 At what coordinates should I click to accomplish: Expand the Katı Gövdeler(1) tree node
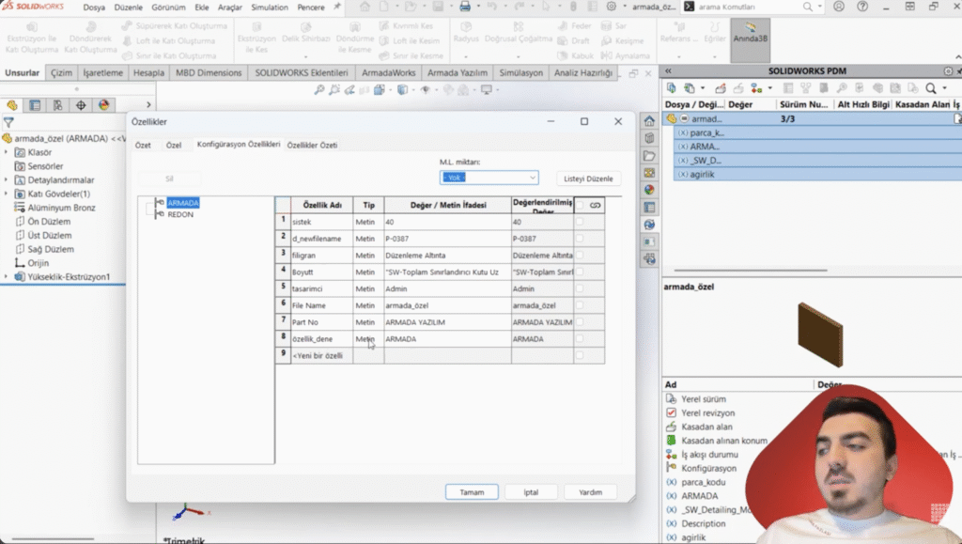[8, 194]
